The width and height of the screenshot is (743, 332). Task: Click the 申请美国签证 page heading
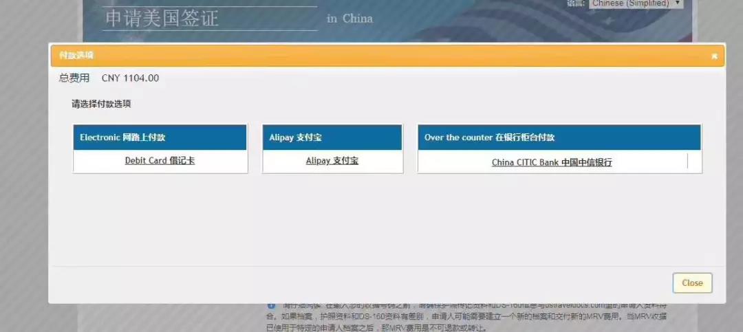pos(162,19)
